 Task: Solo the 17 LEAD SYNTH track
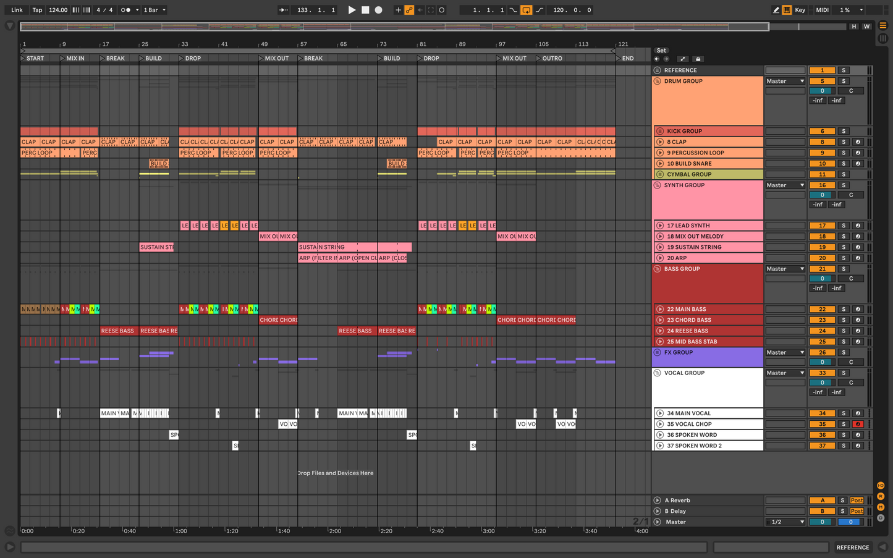coord(843,226)
